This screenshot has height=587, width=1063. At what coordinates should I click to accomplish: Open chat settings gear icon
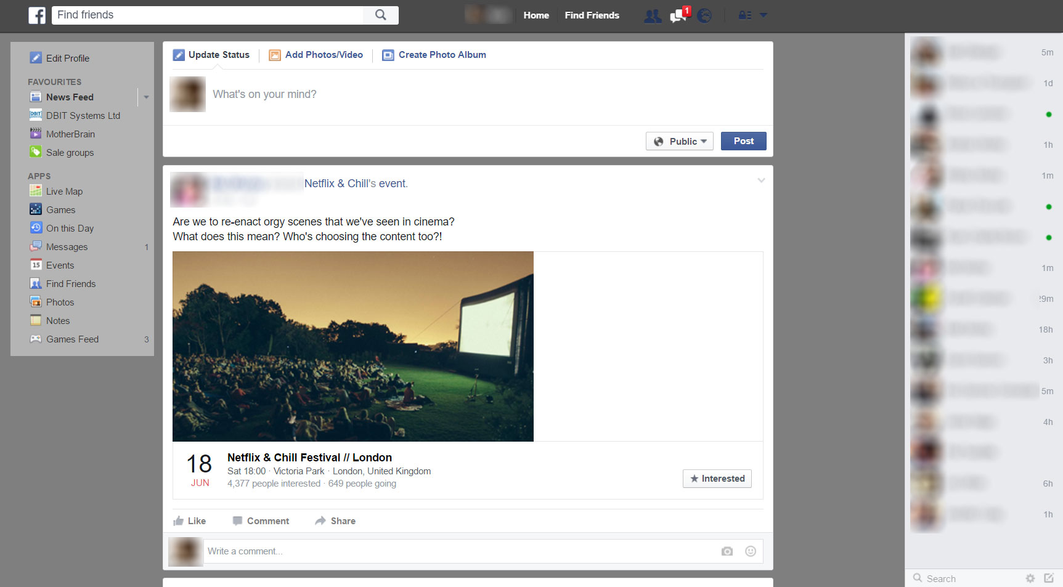coord(1030,578)
